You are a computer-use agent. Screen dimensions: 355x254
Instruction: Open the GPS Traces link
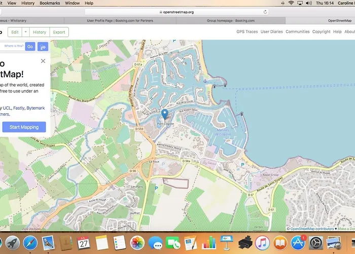(x=247, y=31)
